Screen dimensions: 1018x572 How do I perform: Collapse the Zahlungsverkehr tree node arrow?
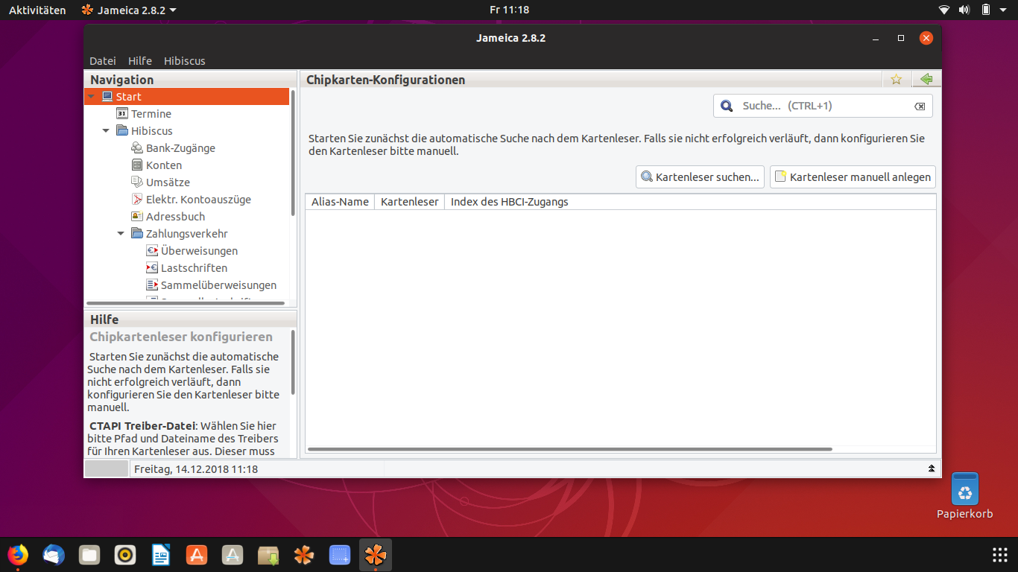[x=121, y=234]
